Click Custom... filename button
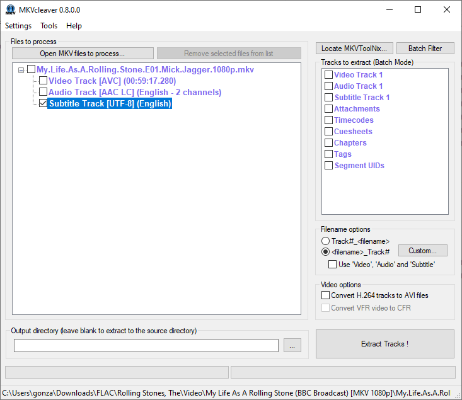Image resolution: width=462 pixels, height=400 pixels. (422, 250)
